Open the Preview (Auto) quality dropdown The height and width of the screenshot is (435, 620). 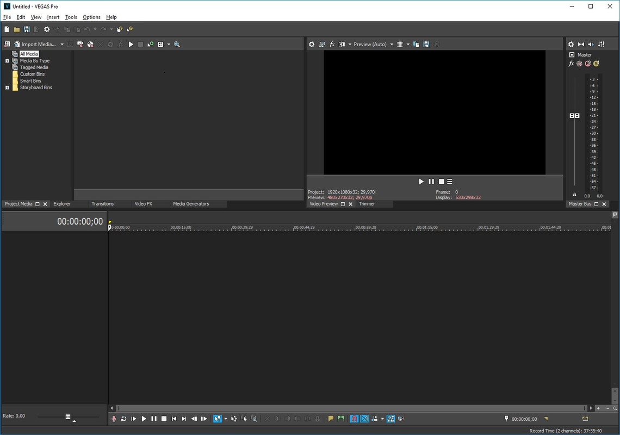(374, 44)
